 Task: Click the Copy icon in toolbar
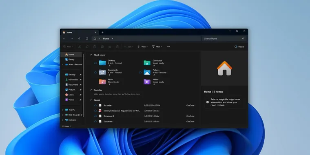87,46
